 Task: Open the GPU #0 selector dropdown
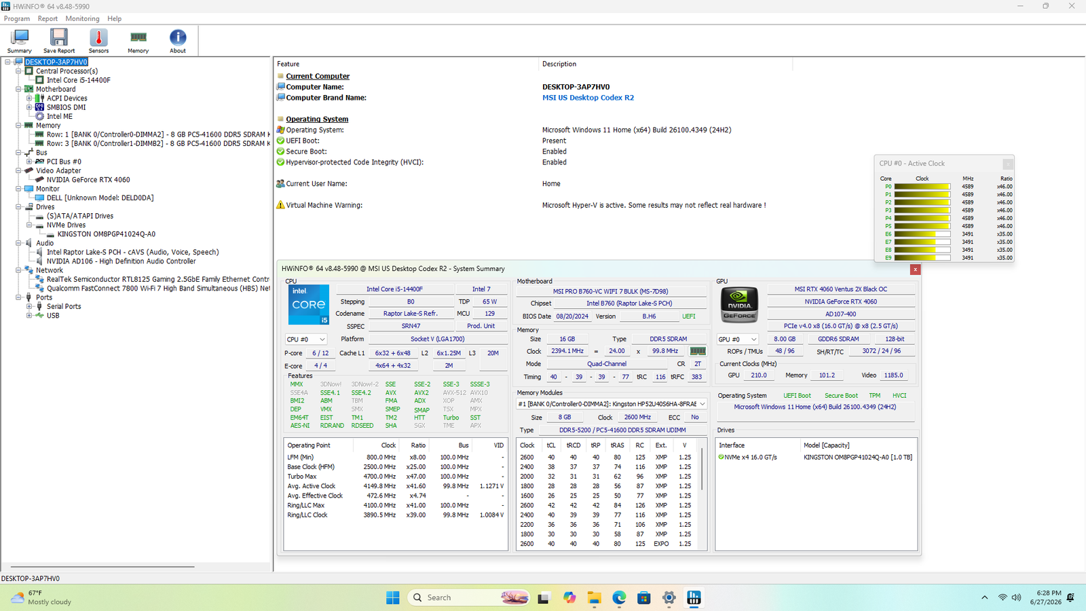pos(738,339)
